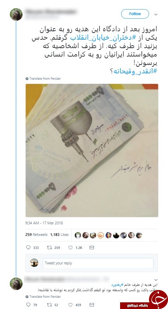The width and height of the screenshot is (168, 309).
Task: Retweet the main tweet using the 259 icon
Action: (49, 248)
